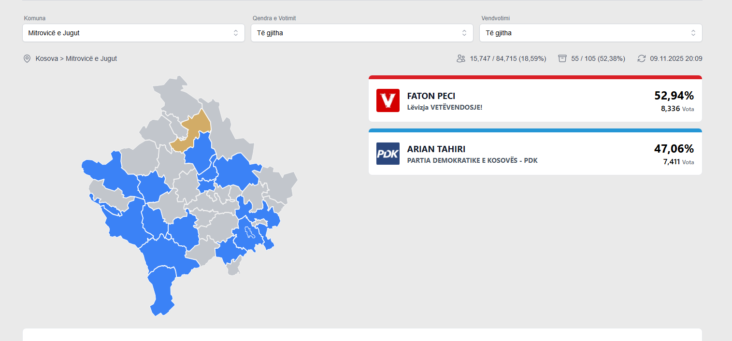
Task: Click the ballot box counted icon
Action: (562, 58)
